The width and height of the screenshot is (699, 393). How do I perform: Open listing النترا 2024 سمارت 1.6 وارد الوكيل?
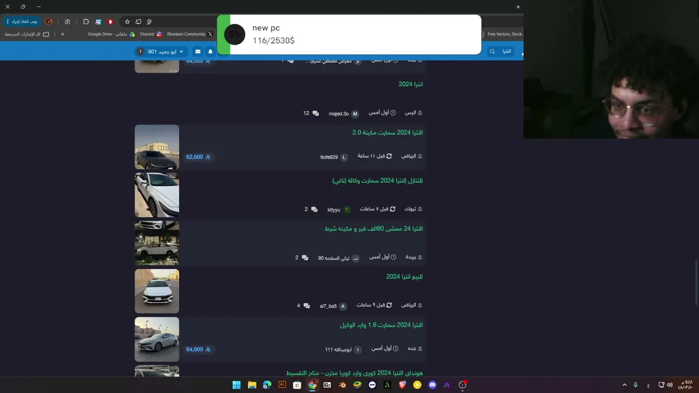(381, 325)
